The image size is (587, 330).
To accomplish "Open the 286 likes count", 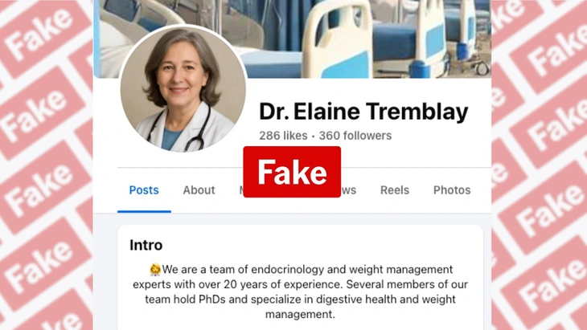I will (283, 136).
